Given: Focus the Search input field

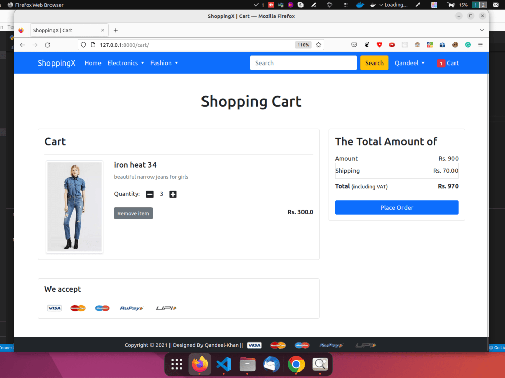Looking at the screenshot, I should point(303,63).
